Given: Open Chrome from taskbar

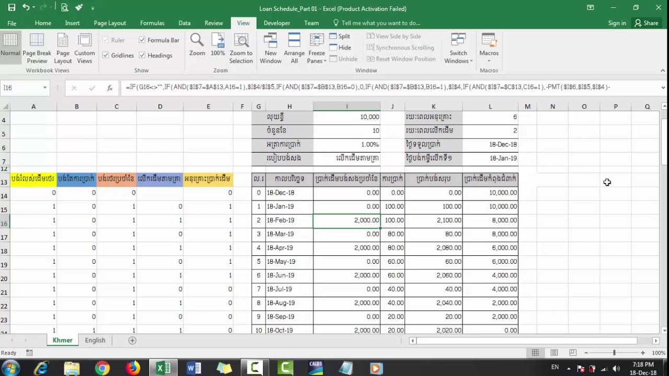Looking at the screenshot, I should tap(102, 368).
